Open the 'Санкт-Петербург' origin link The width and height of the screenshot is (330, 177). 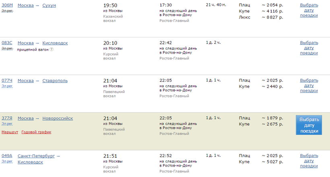[36, 156]
